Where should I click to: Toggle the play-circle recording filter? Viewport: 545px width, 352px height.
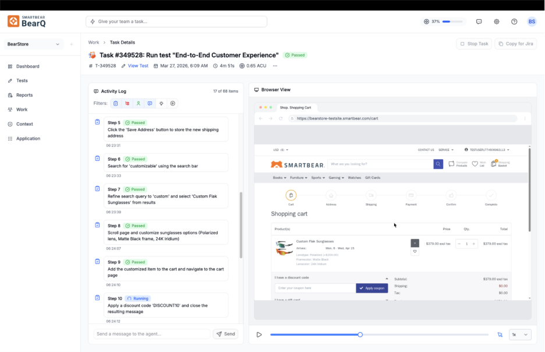click(173, 103)
